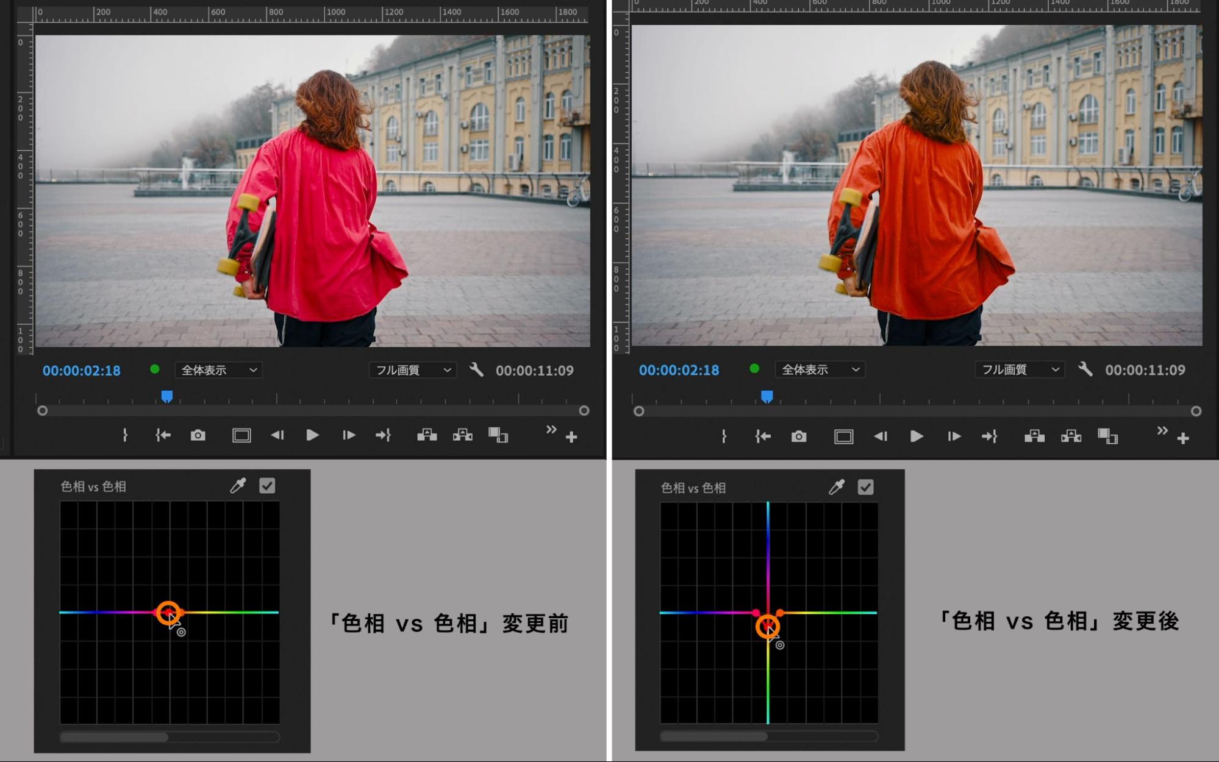The height and width of the screenshot is (762, 1219).
Task: Click the left monitor's Go to In icon
Action: [163, 435]
